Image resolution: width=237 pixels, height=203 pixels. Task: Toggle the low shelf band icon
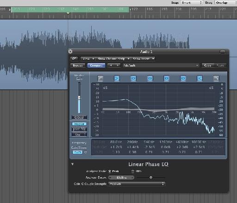(x=117, y=78)
